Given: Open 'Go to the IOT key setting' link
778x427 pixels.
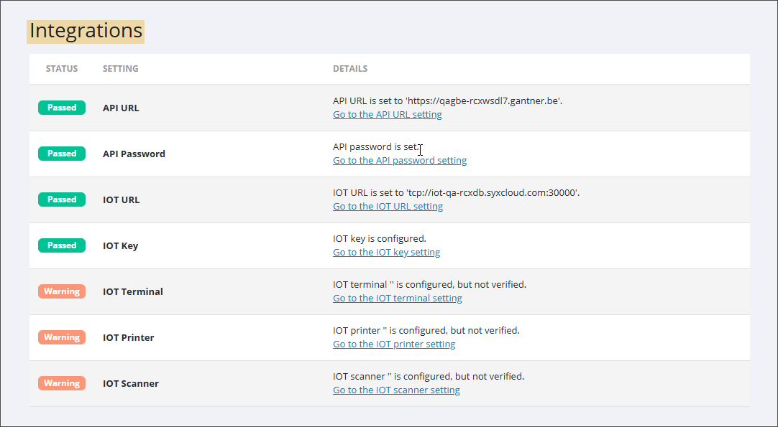Looking at the screenshot, I should (386, 253).
